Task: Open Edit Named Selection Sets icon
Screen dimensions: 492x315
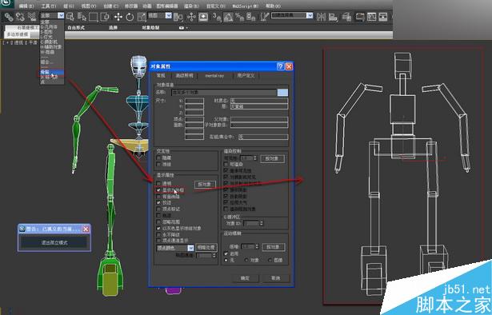Action: tap(264, 17)
